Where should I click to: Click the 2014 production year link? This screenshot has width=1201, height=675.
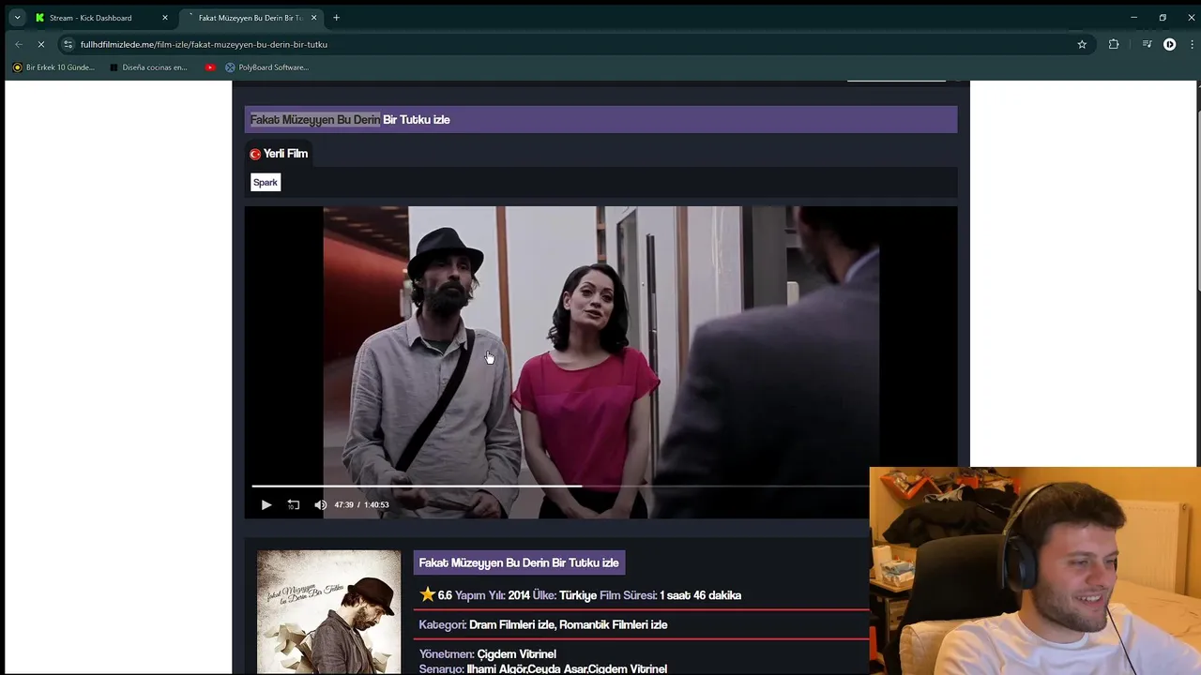(519, 595)
